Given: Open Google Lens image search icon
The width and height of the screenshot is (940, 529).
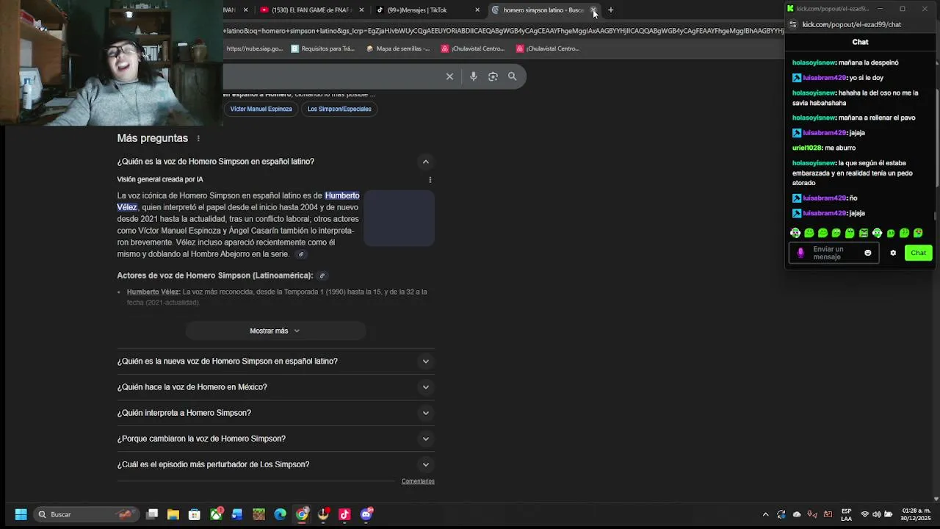Looking at the screenshot, I should [493, 76].
